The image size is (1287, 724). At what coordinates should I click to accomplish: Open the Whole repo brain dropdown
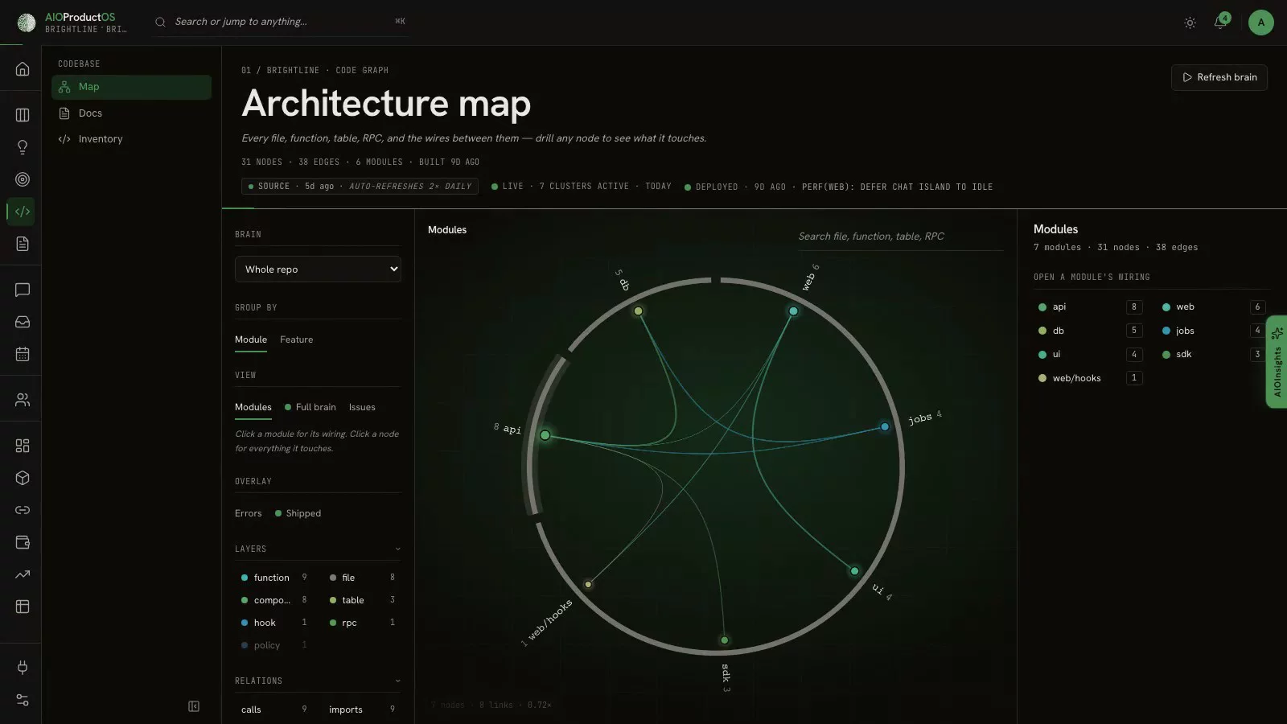[x=318, y=269]
